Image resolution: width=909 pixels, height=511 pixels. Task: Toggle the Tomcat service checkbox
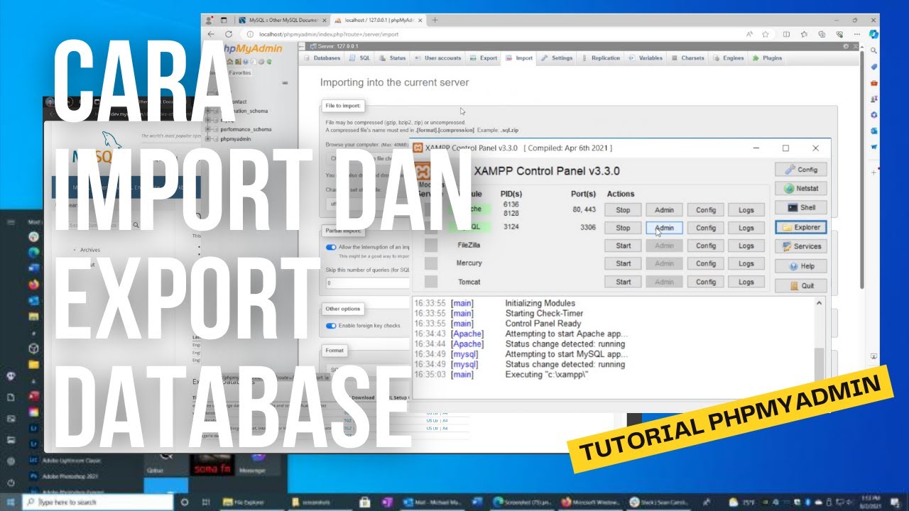point(431,282)
